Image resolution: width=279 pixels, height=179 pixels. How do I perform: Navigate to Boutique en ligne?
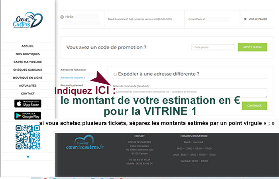(x=28, y=78)
